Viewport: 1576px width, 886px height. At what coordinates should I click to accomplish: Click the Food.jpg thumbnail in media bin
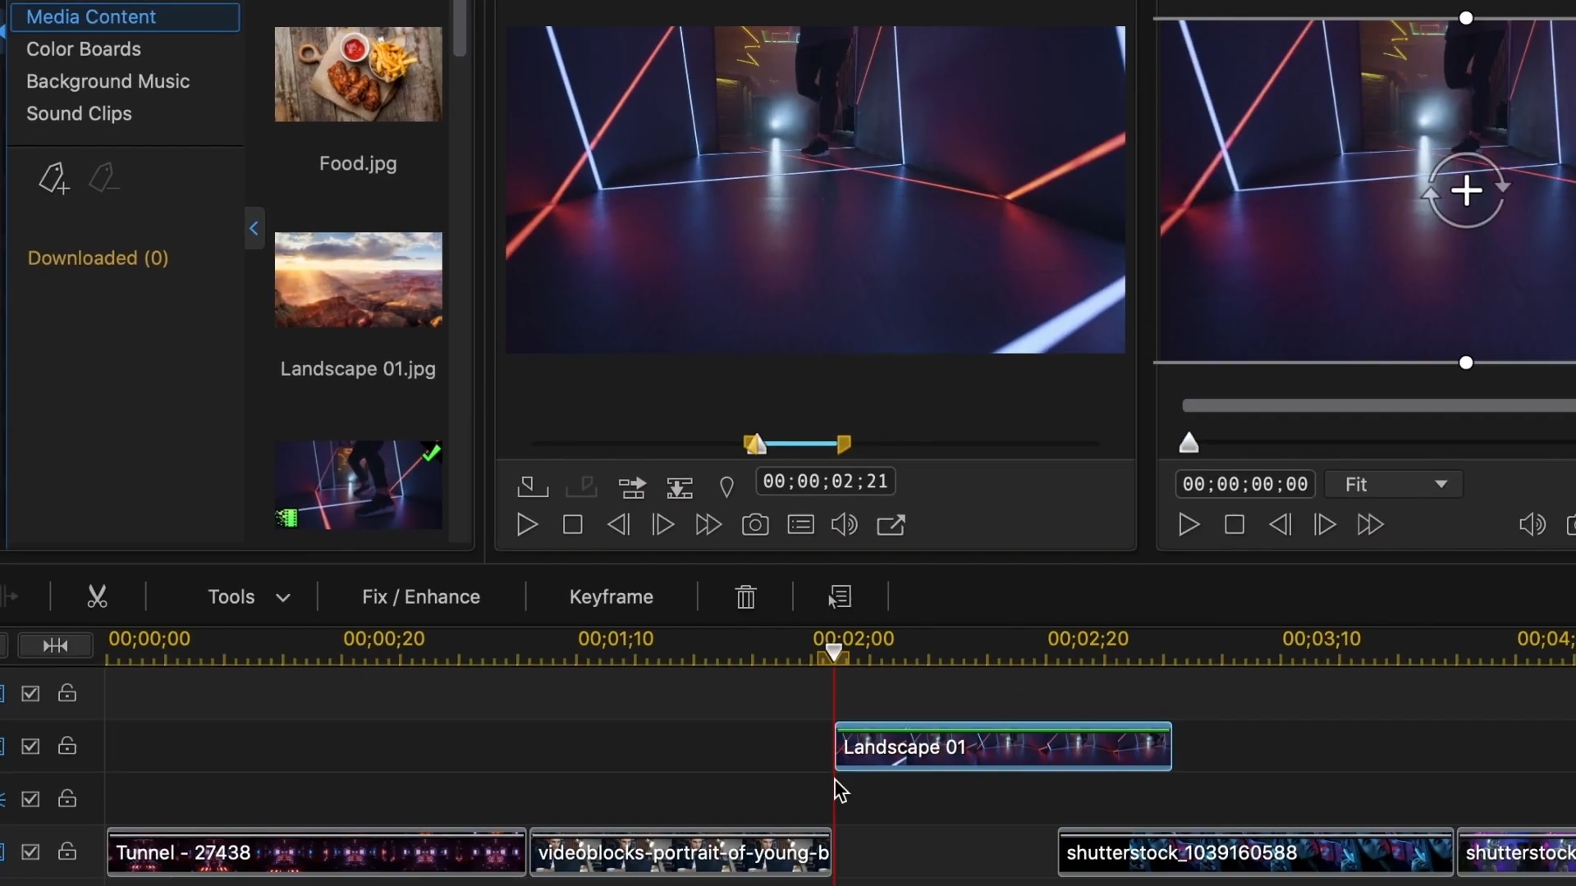coord(358,74)
